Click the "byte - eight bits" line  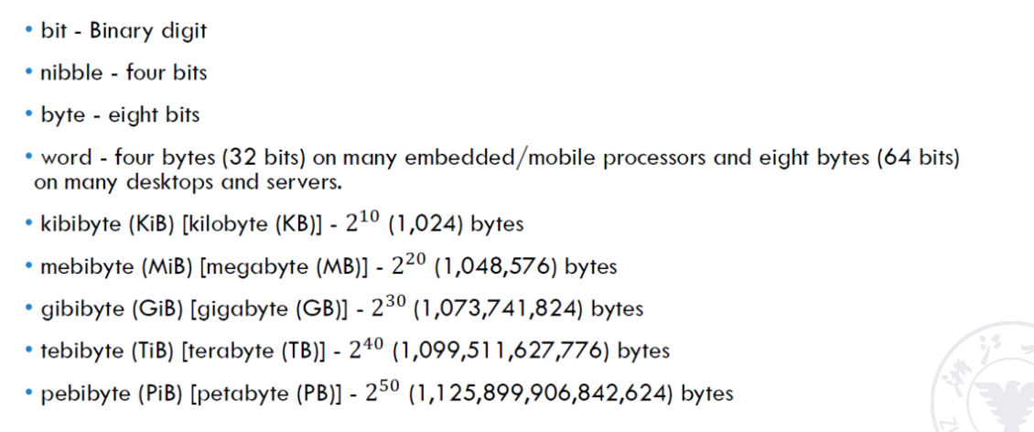120,115
